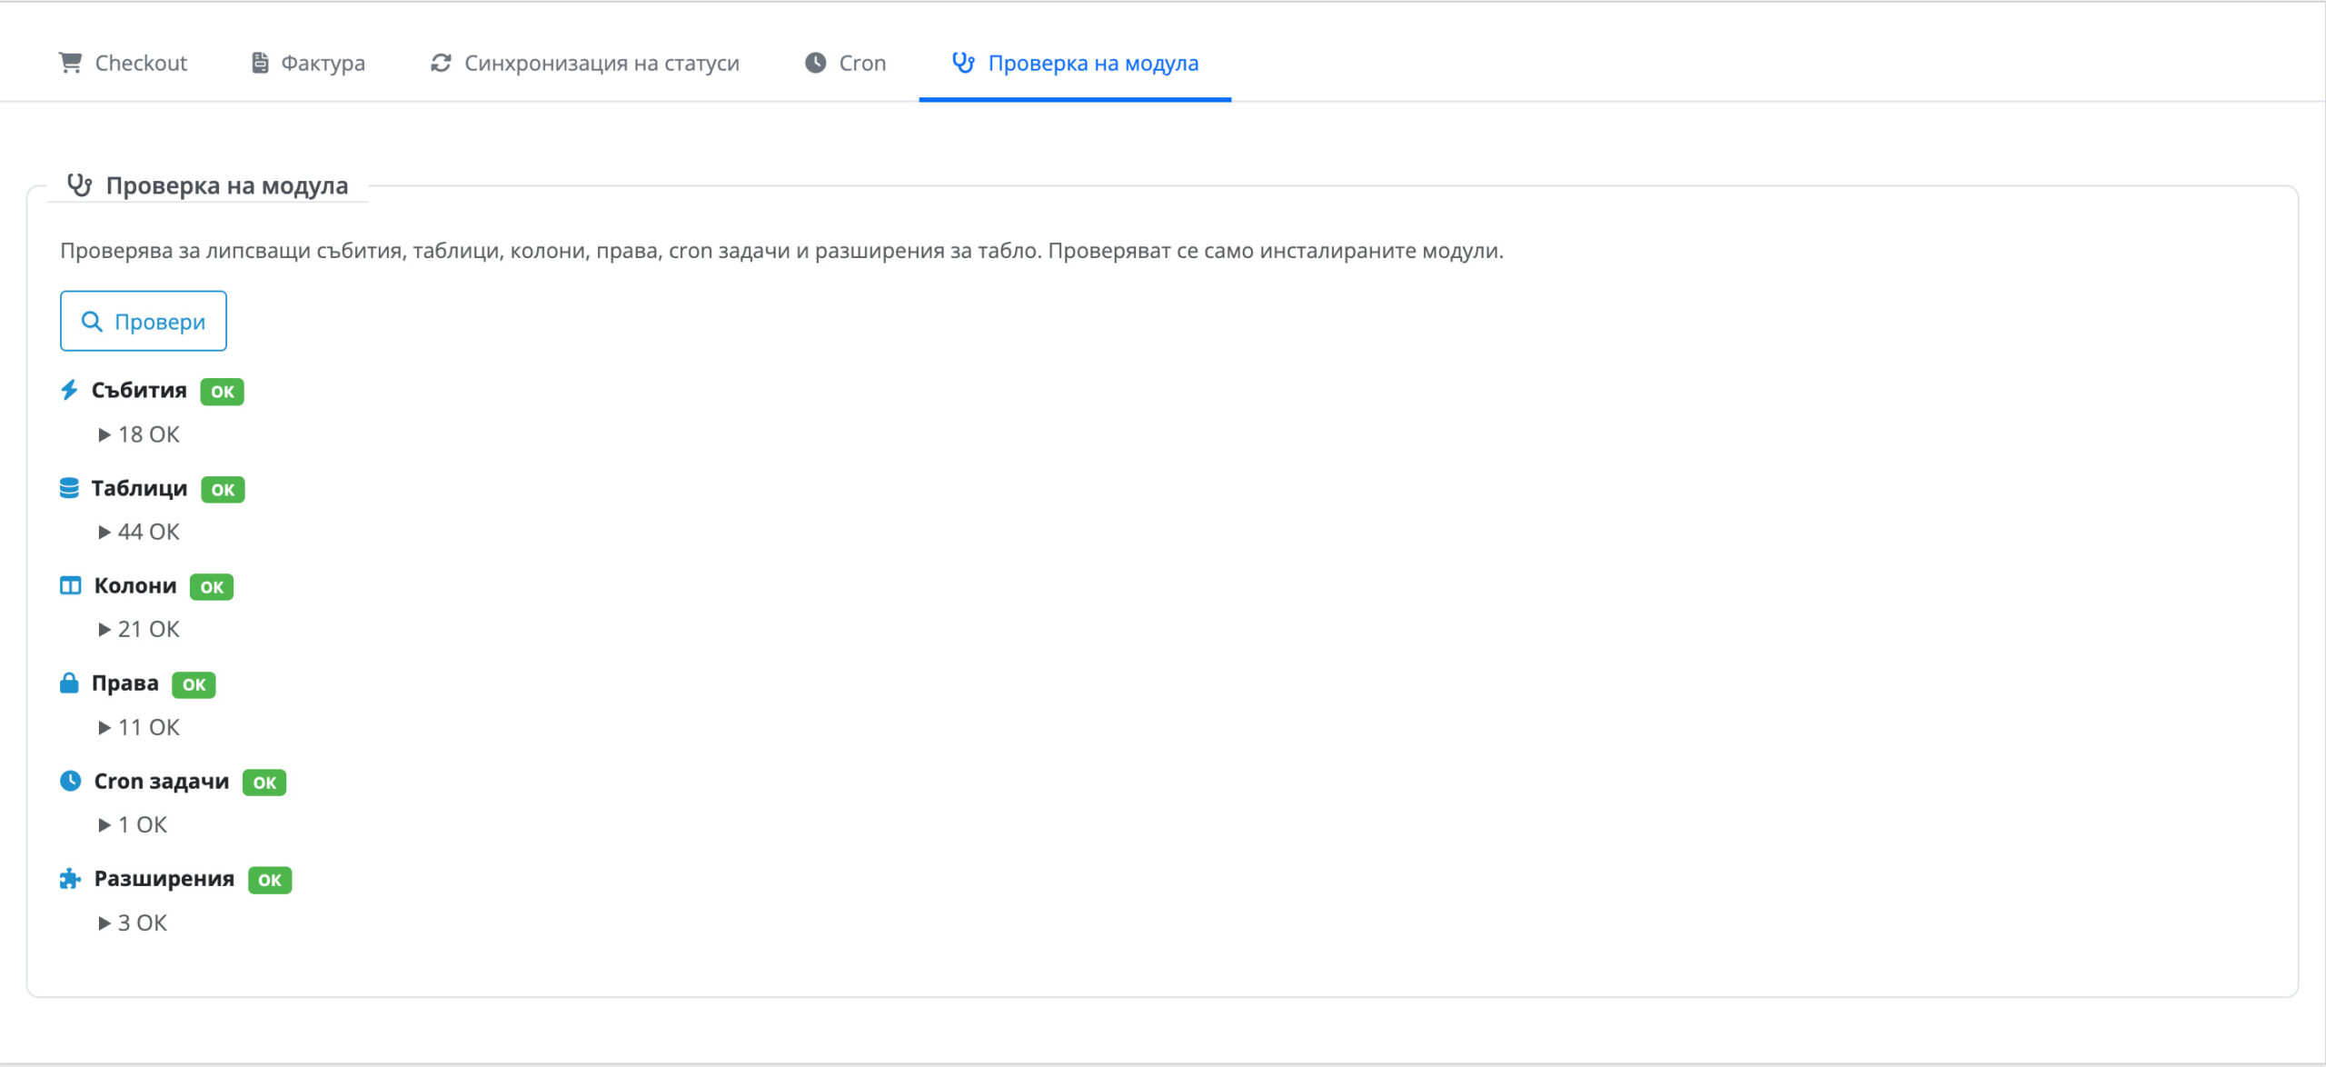Click the columns Колони icon
Screen dimensions: 2326x1067
point(70,585)
